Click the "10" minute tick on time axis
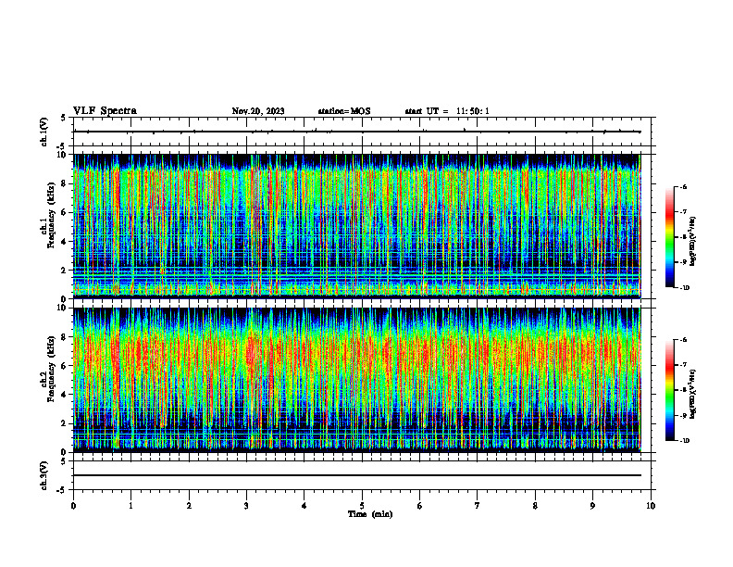 651,506
